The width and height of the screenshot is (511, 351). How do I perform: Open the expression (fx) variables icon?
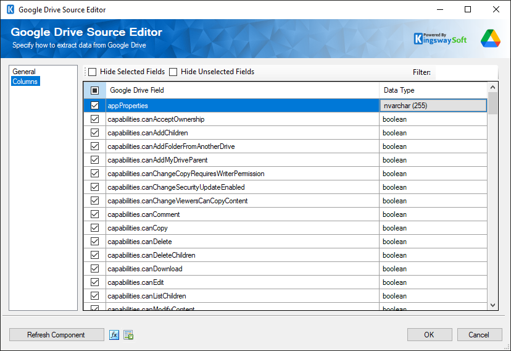pos(114,335)
